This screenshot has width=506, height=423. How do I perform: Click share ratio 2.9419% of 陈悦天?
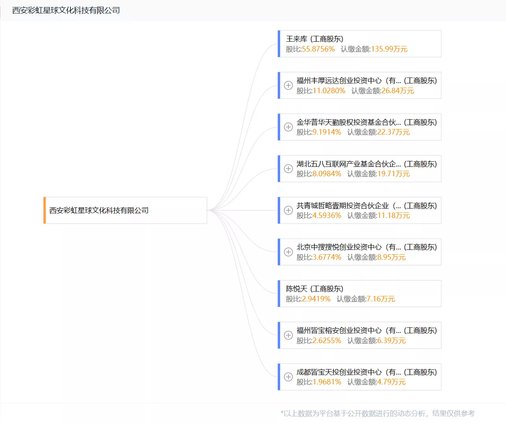[x=316, y=299]
